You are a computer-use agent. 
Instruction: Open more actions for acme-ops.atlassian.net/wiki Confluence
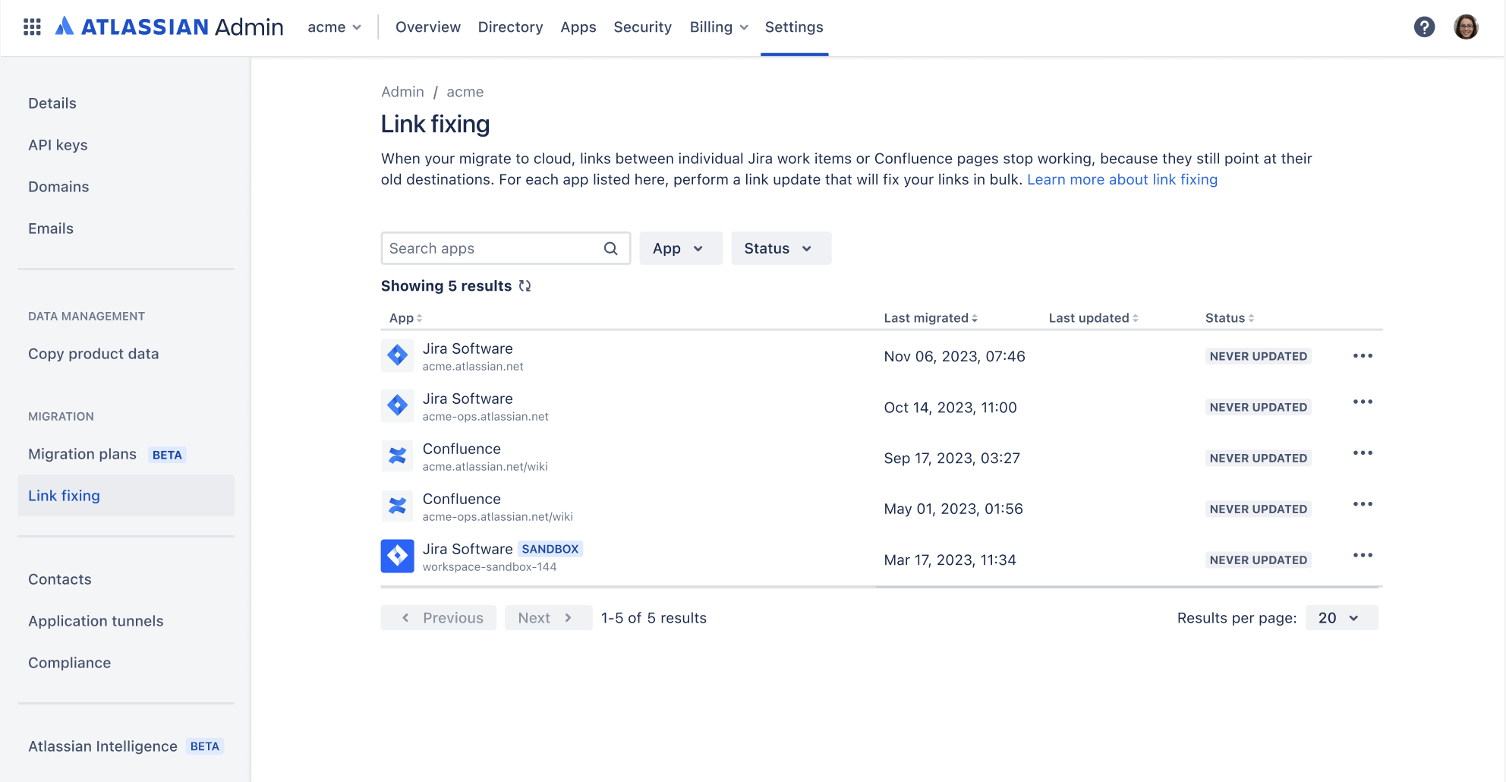[1363, 504]
